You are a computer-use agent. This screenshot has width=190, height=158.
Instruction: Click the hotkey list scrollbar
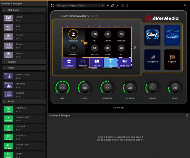click(47, 79)
